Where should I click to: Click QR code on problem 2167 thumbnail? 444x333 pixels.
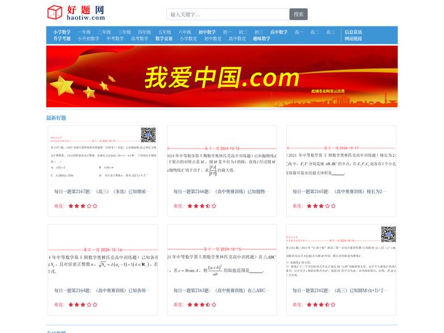coord(149,135)
